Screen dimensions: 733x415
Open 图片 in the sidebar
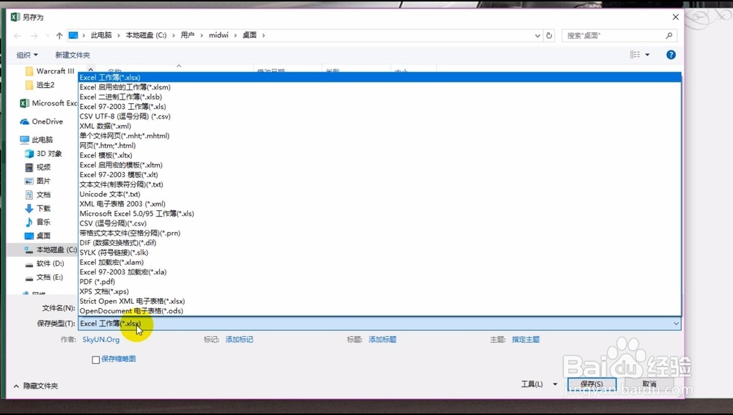pyautogui.click(x=37, y=181)
